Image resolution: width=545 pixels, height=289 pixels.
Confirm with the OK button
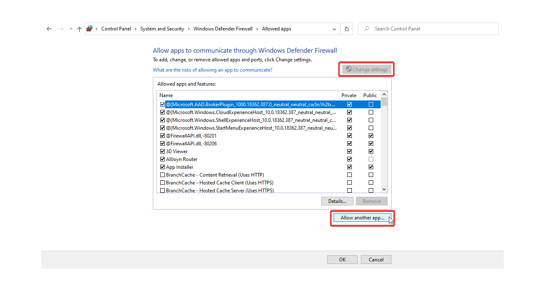342,260
